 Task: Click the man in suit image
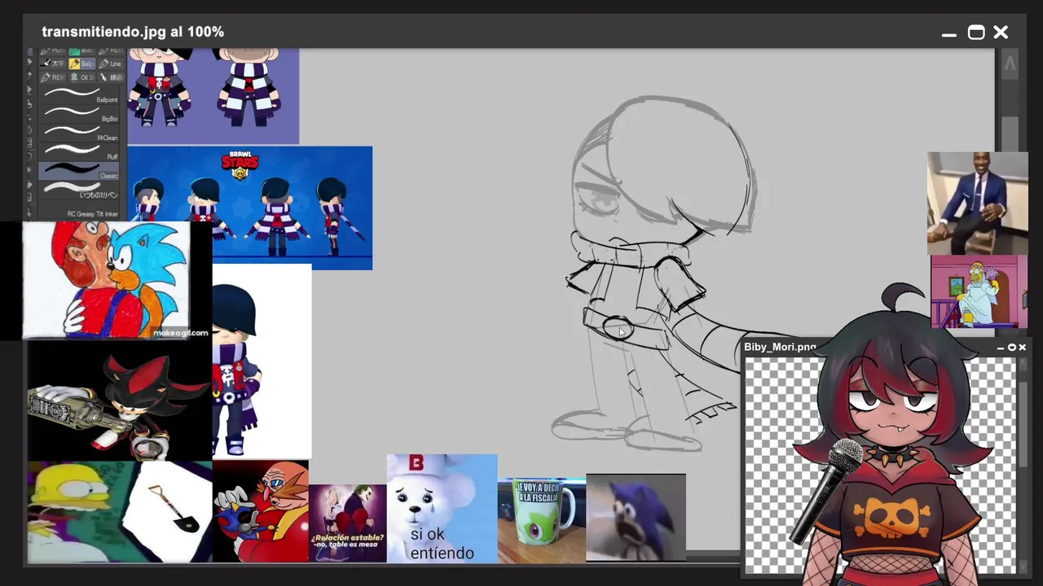pyautogui.click(x=977, y=203)
